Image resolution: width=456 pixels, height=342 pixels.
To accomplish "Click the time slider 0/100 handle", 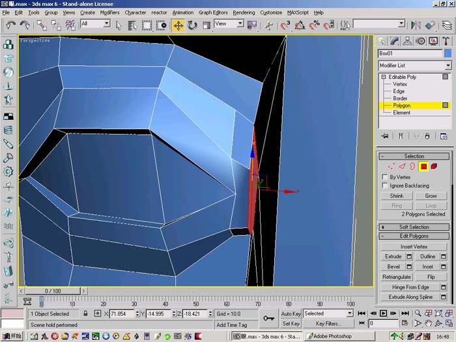I will [x=53, y=291].
